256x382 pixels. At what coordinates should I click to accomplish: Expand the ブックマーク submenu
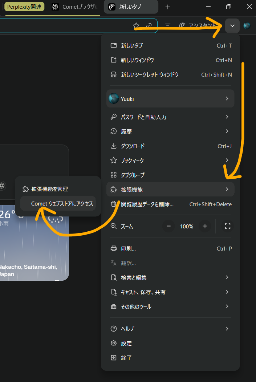click(170, 160)
